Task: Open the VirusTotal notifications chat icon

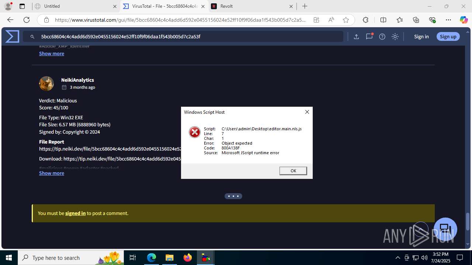Action: tap(369, 36)
